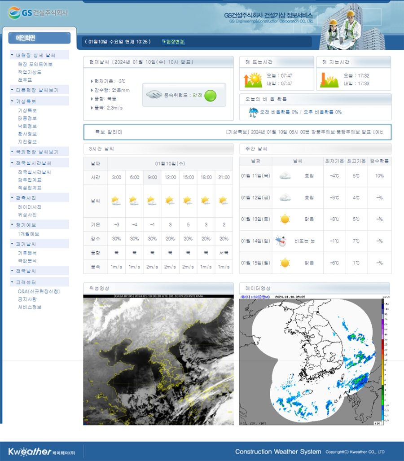Select 태풍정보 in the sidebar menu
Screen dimensions: 404x461
(27, 118)
